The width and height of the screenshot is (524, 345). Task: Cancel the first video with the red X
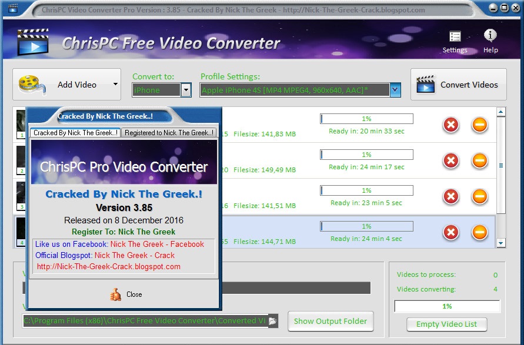click(x=451, y=123)
